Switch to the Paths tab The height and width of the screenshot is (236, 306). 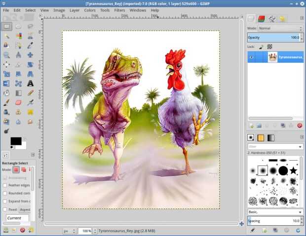[272, 19]
